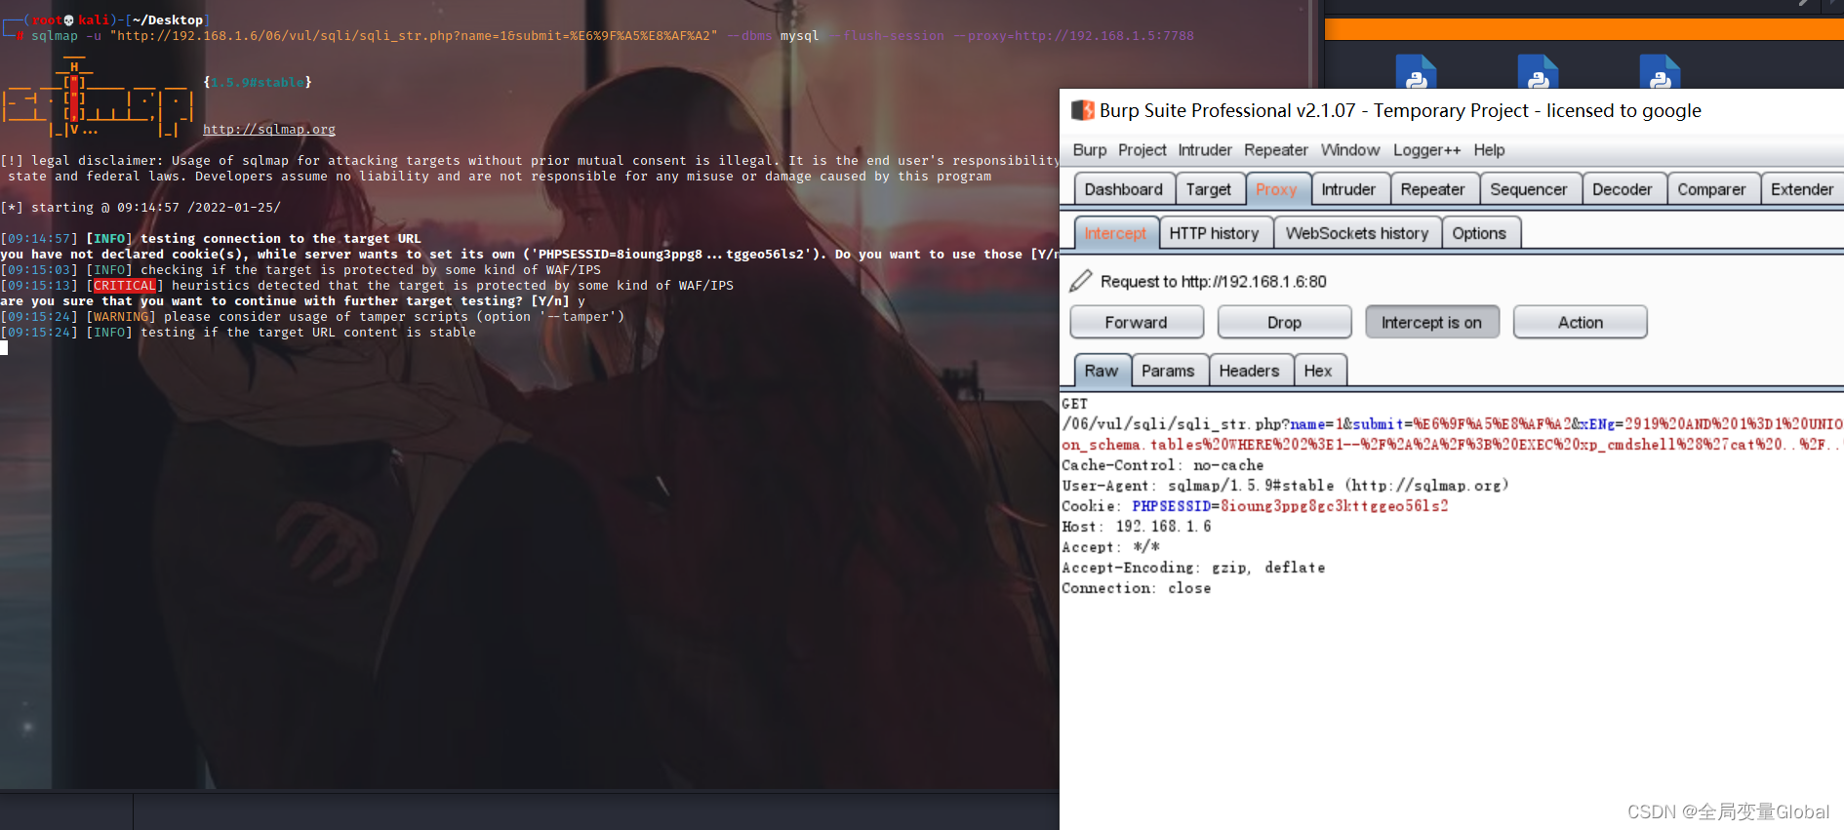Open the second Python file icon on desktop
1844x830 pixels.
coord(1538,73)
